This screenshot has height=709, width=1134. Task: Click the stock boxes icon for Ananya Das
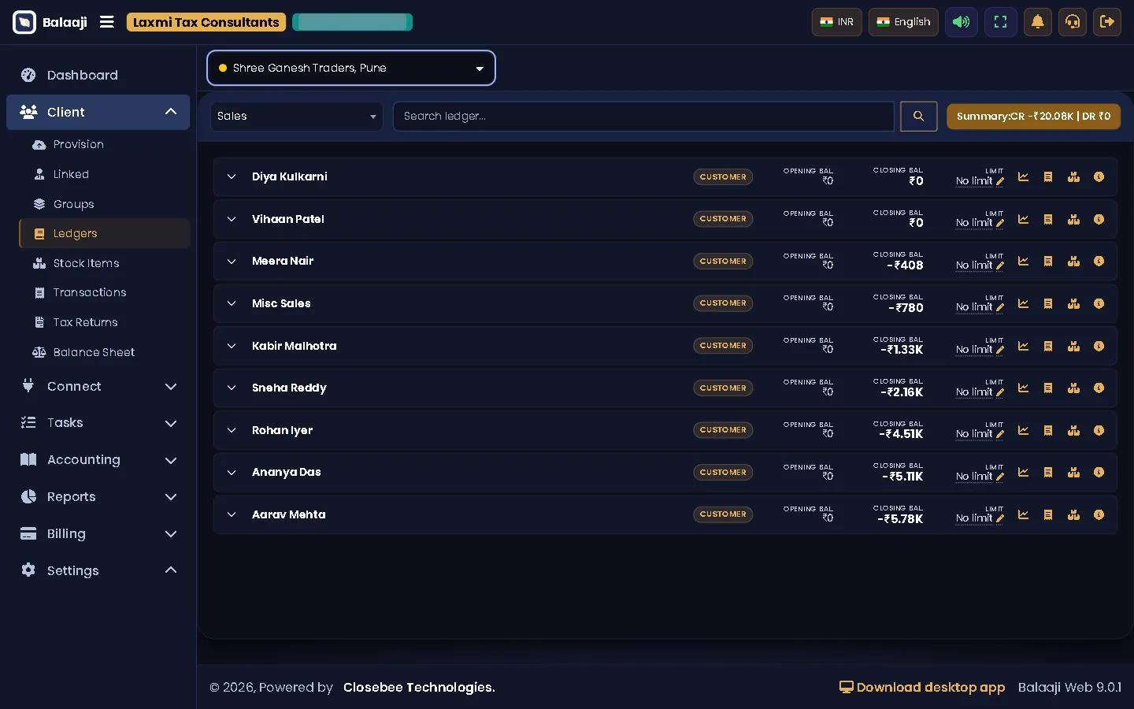1073,473
